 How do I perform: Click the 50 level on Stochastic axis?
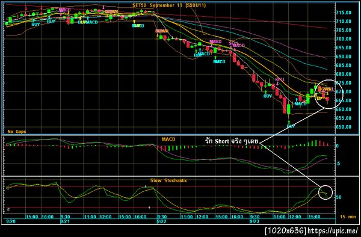[x=339, y=197]
